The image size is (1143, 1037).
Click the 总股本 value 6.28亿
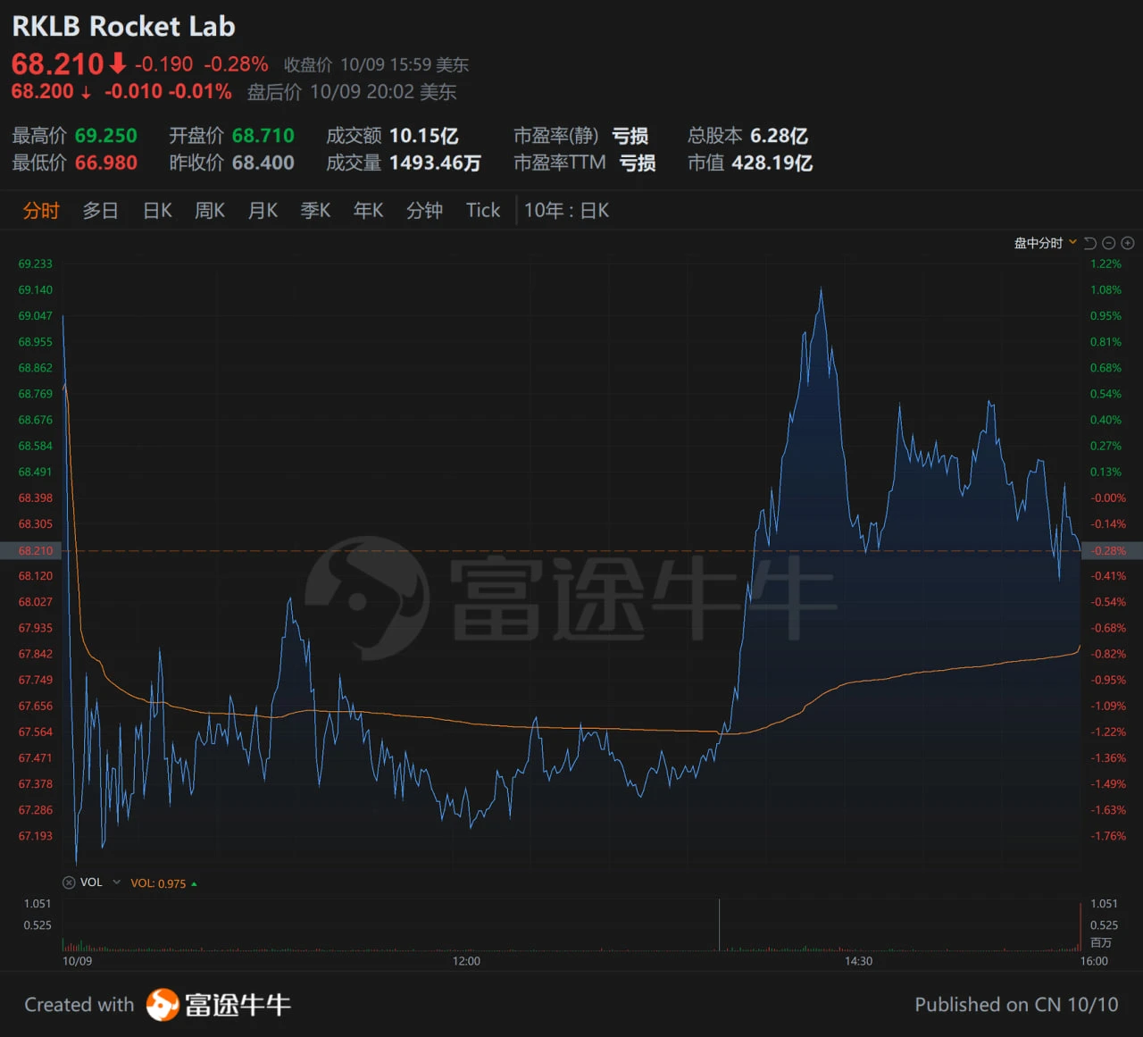779,136
